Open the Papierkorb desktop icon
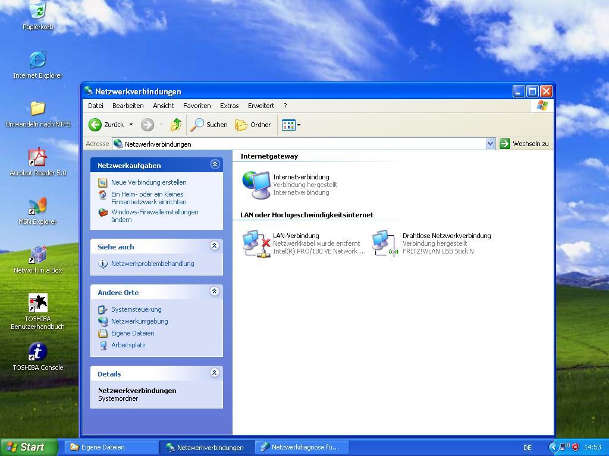Viewport: 609px width, 456px height. (x=37, y=15)
